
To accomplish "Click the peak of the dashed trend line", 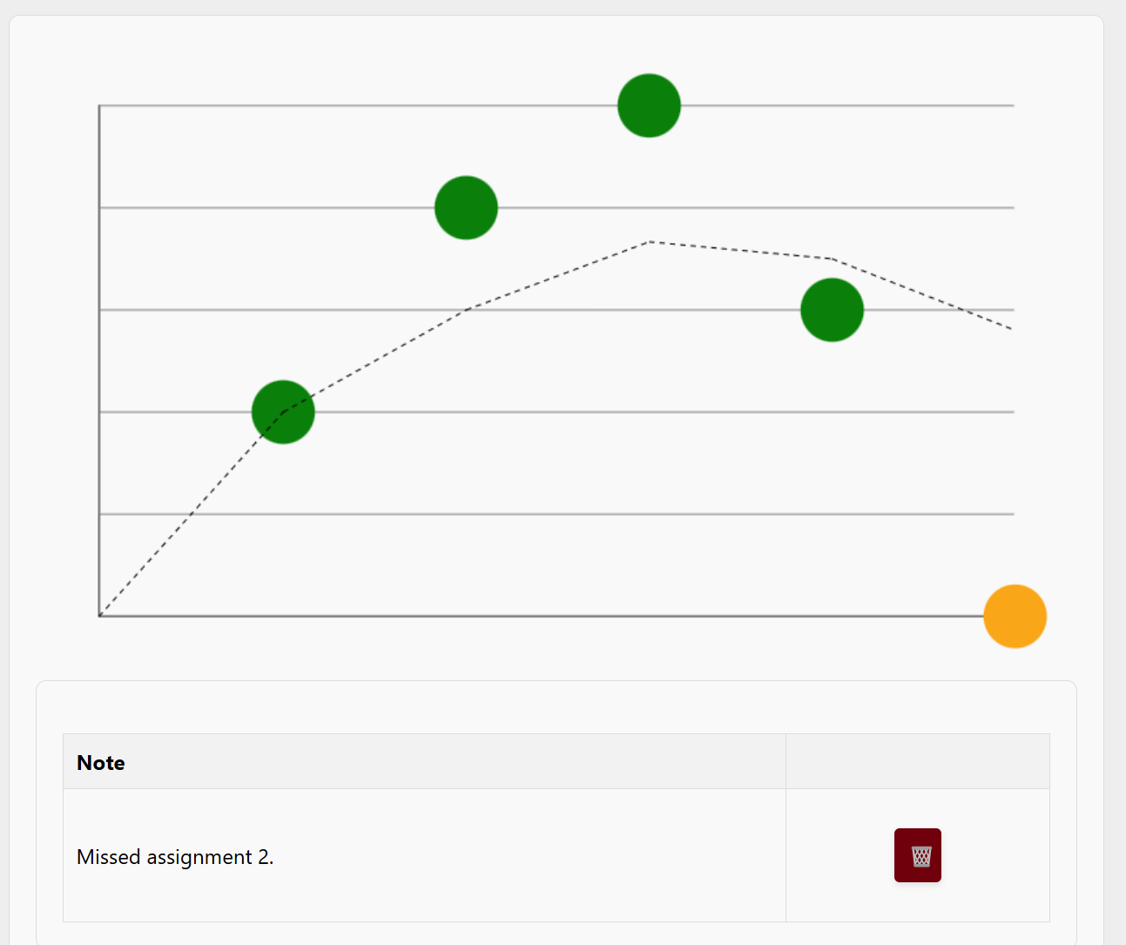I will click(650, 241).
